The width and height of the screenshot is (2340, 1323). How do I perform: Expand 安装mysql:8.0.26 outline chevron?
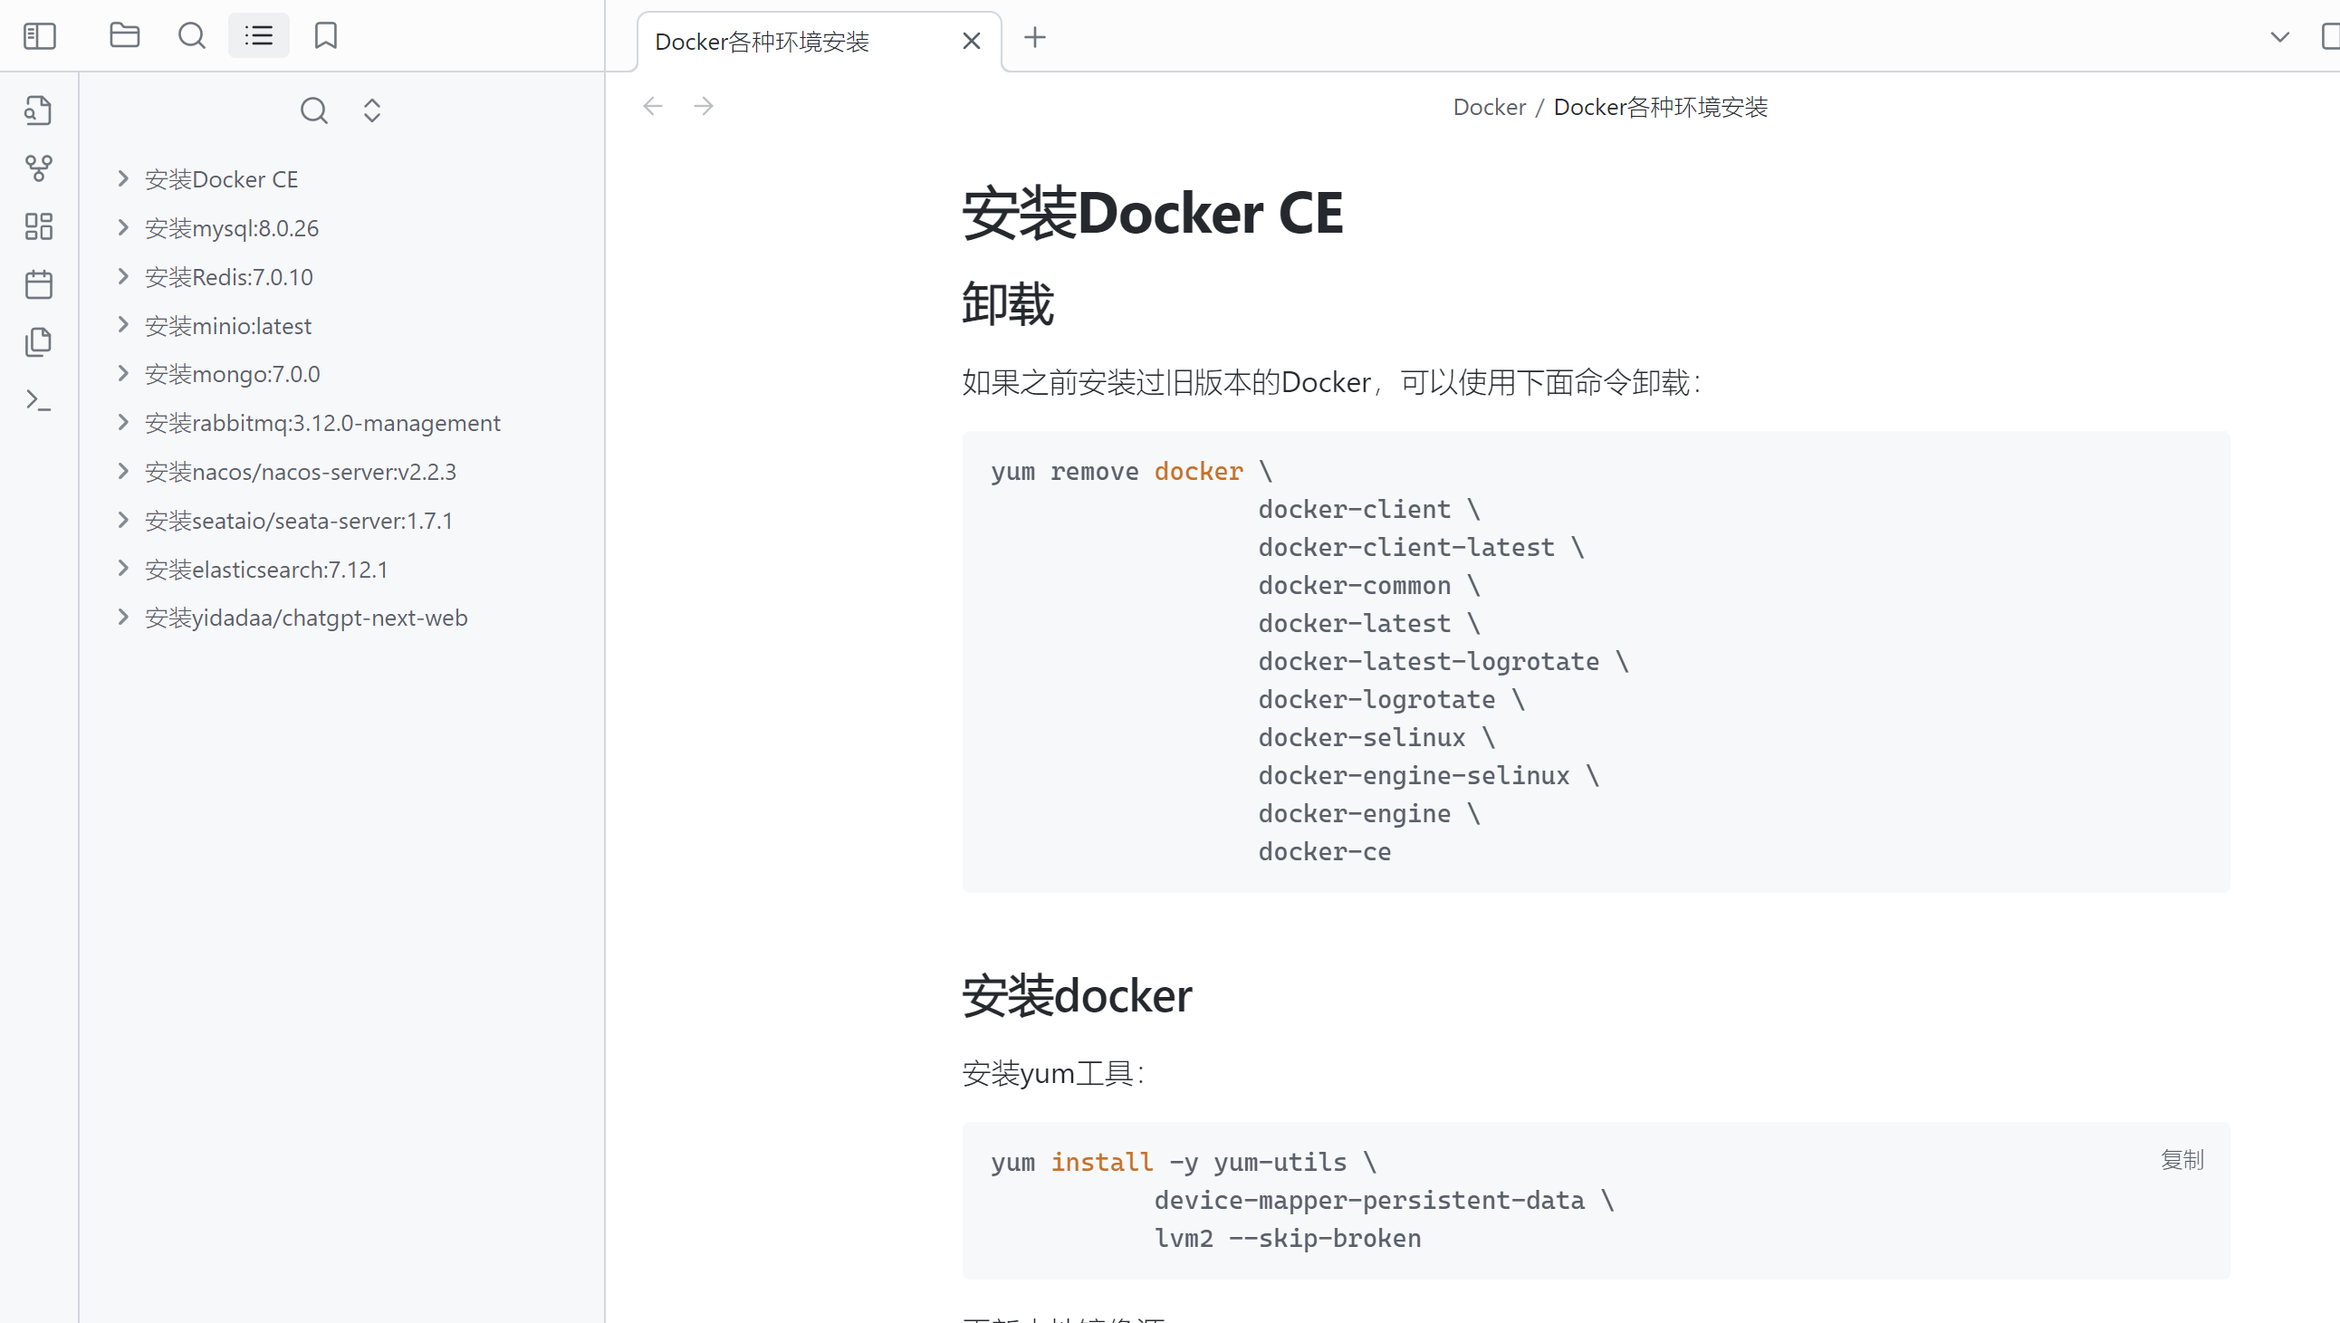coord(123,228)
